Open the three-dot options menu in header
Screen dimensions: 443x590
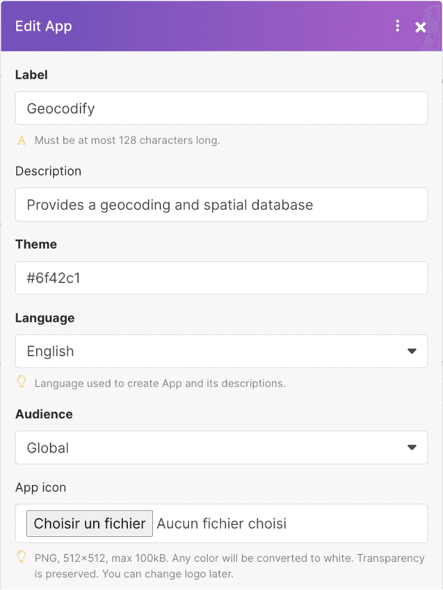pos(397,27)
